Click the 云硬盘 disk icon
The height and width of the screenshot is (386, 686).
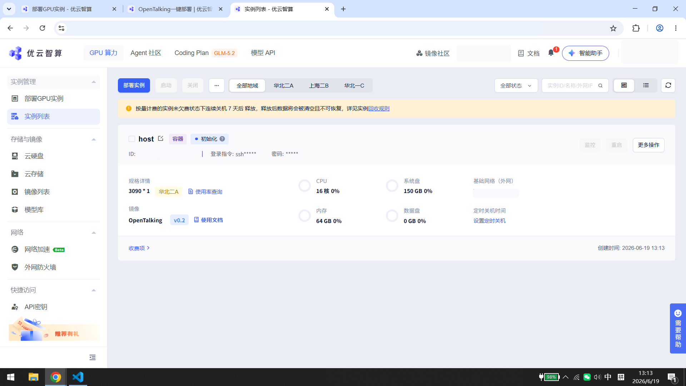(15, 156)
